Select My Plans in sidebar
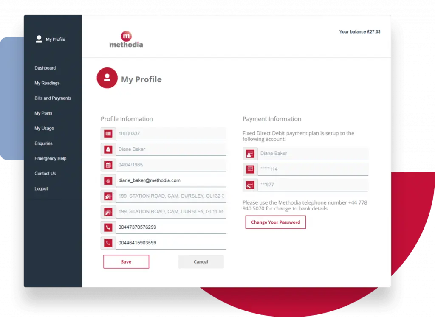 click(43, 113)
